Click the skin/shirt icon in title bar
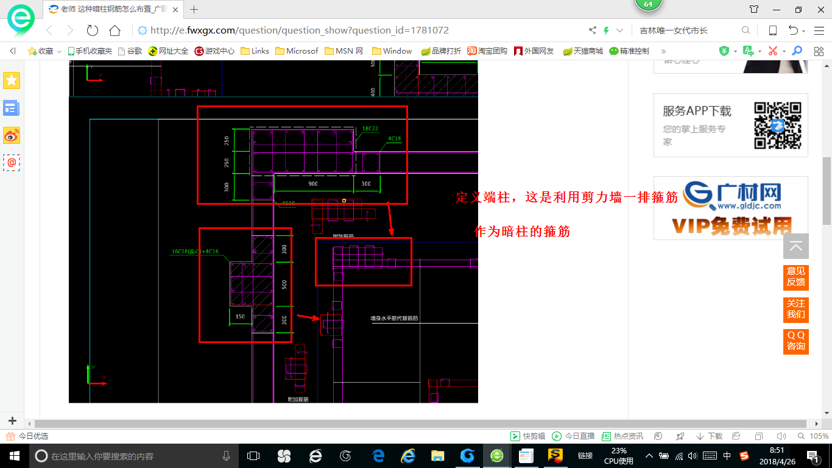This screenshot has height=468, width=832. (754, 10)
